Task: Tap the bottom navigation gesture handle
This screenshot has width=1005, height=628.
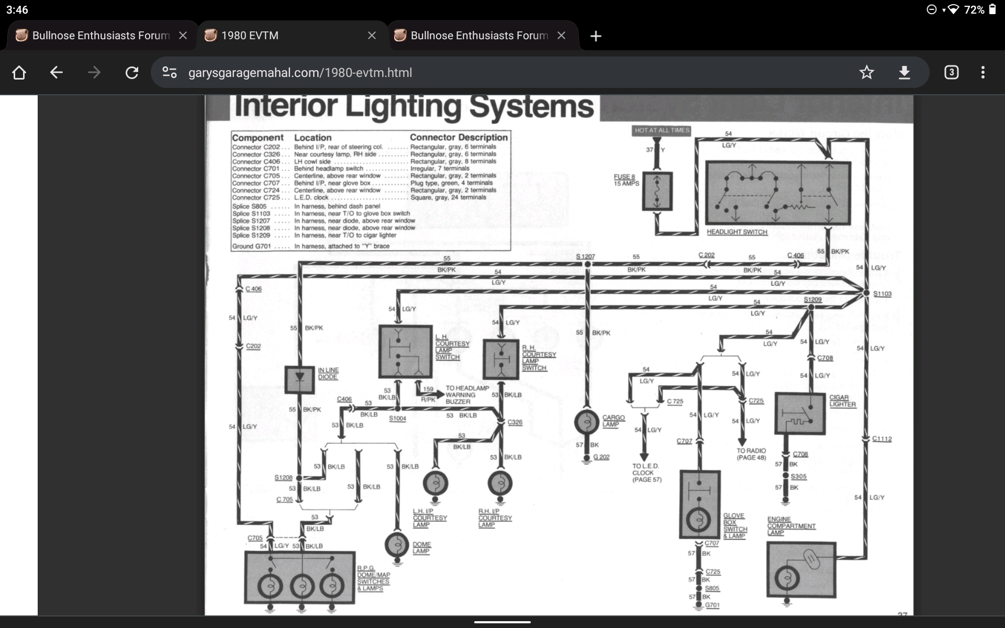Action: (502, 622)
